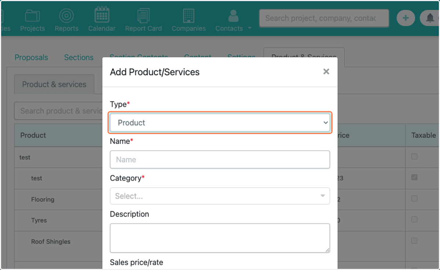Open the Companies building icon
440x270 pixels.
pos(188,16)
